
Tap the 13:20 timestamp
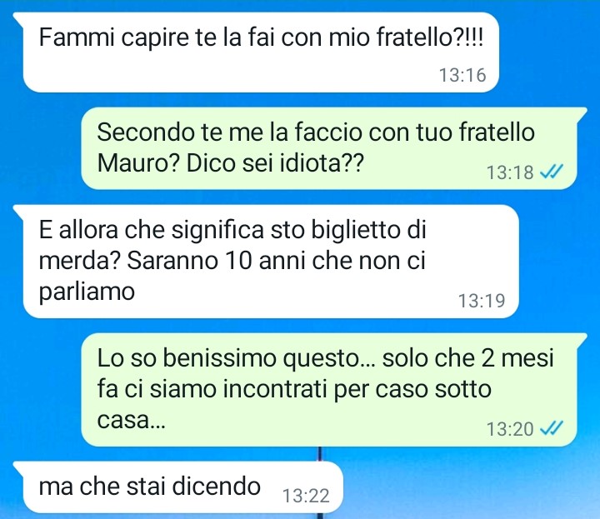pyautogui.click(x=510, y=429)
